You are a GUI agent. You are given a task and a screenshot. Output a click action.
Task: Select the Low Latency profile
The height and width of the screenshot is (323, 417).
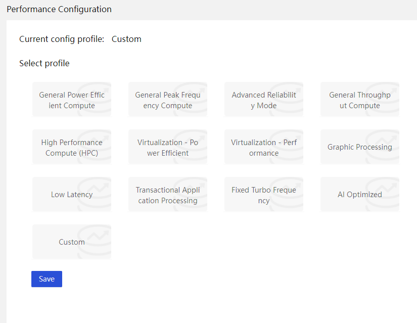(72, 194)
